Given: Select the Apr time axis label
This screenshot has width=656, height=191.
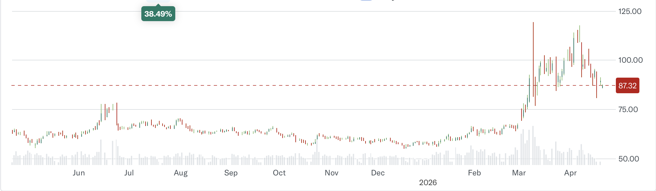Looking at the screenshot, I should (x=570, y=173).
